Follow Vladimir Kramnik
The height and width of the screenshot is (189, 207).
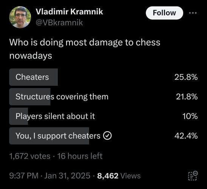pos(164,13)
